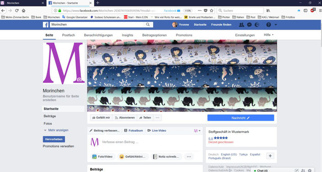
Task: Open the Beitragsoptionen tab
Action: point(155,35)
